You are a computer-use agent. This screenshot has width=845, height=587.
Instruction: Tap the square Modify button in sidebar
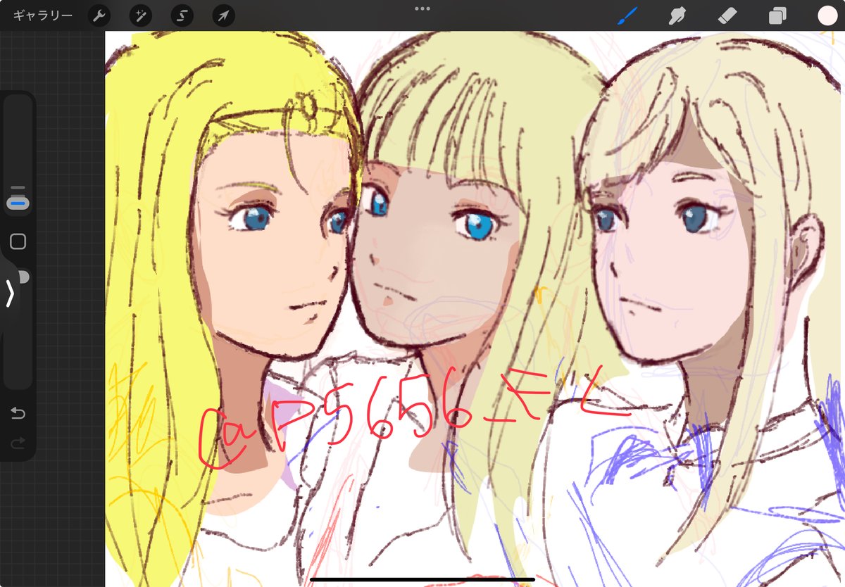18,242
